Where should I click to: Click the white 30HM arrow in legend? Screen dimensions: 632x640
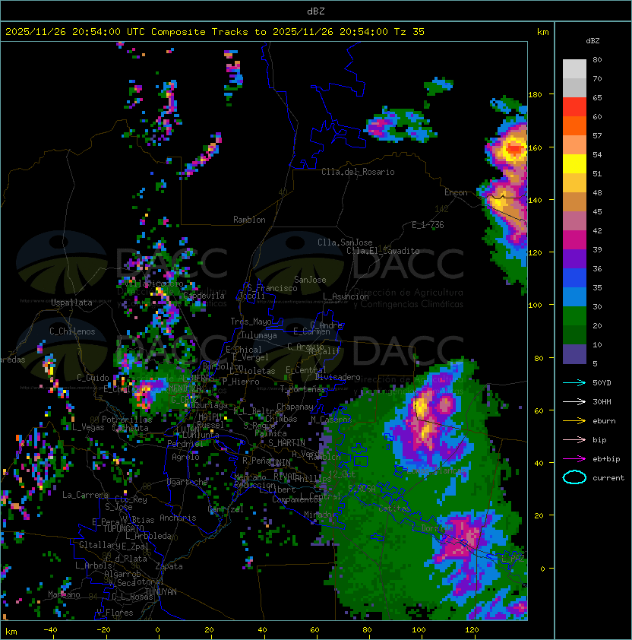click(x=574, y=401)
